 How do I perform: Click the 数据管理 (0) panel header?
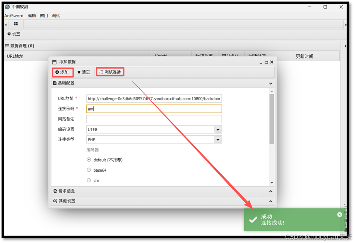tap(172, 46)
